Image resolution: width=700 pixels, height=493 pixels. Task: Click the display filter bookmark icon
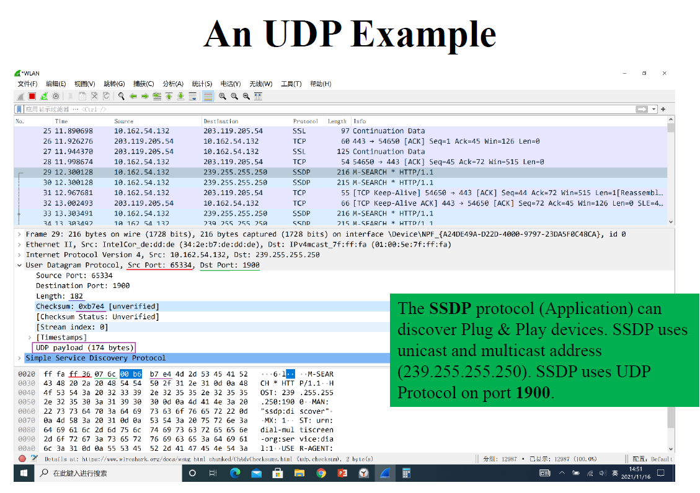(20, 109)
